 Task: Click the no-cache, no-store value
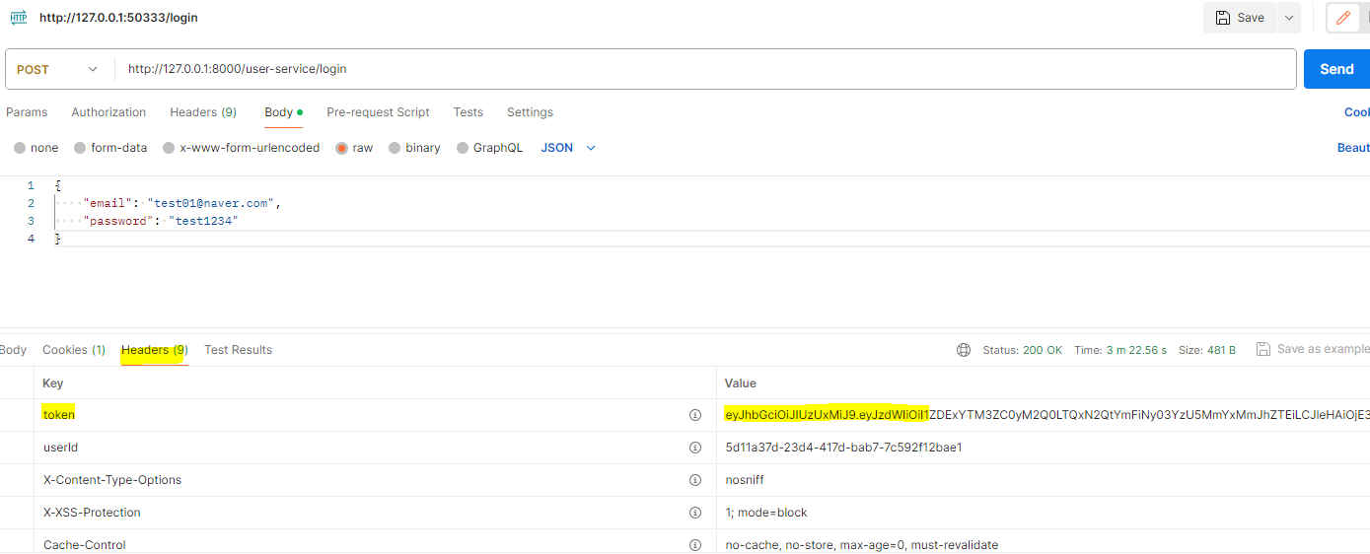[862, 545]
